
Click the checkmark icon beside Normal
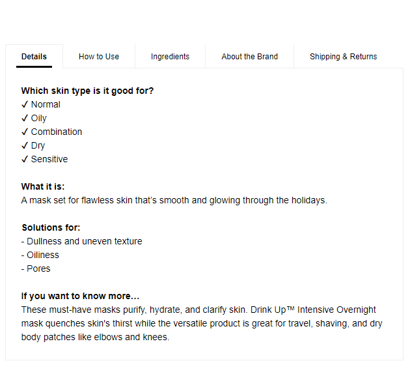(25, 104)
